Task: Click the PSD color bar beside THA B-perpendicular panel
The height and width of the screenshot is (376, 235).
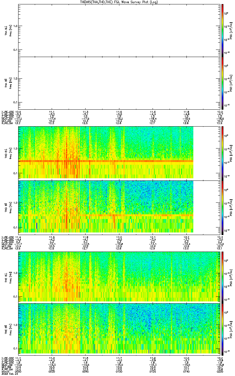Action: (222, 30)
